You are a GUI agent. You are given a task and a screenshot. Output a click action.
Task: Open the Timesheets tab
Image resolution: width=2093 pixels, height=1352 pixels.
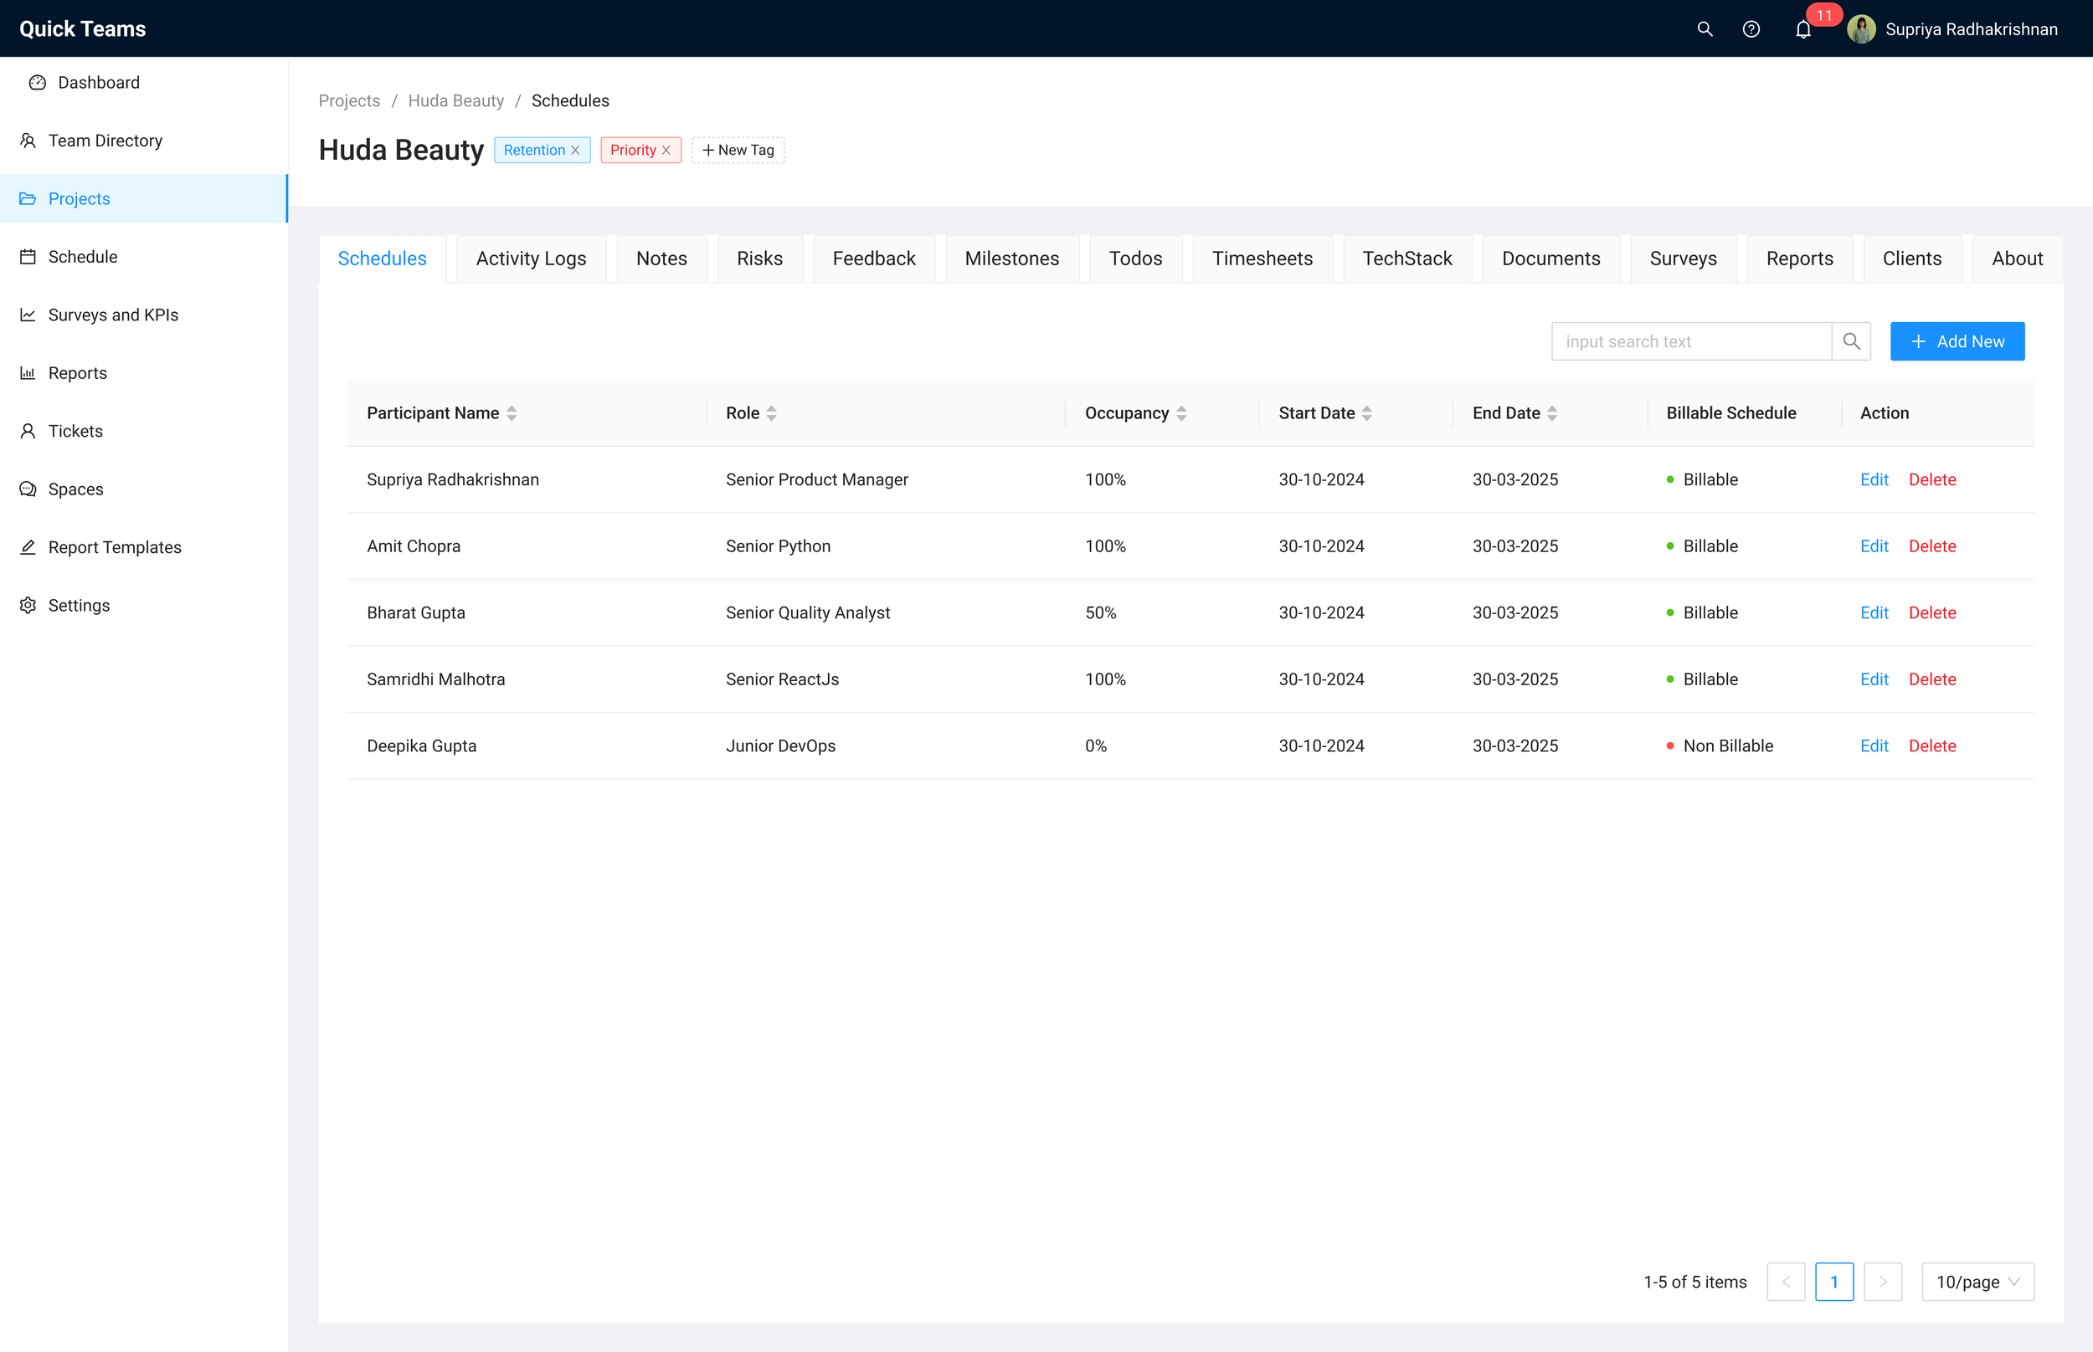(1262, 259)
